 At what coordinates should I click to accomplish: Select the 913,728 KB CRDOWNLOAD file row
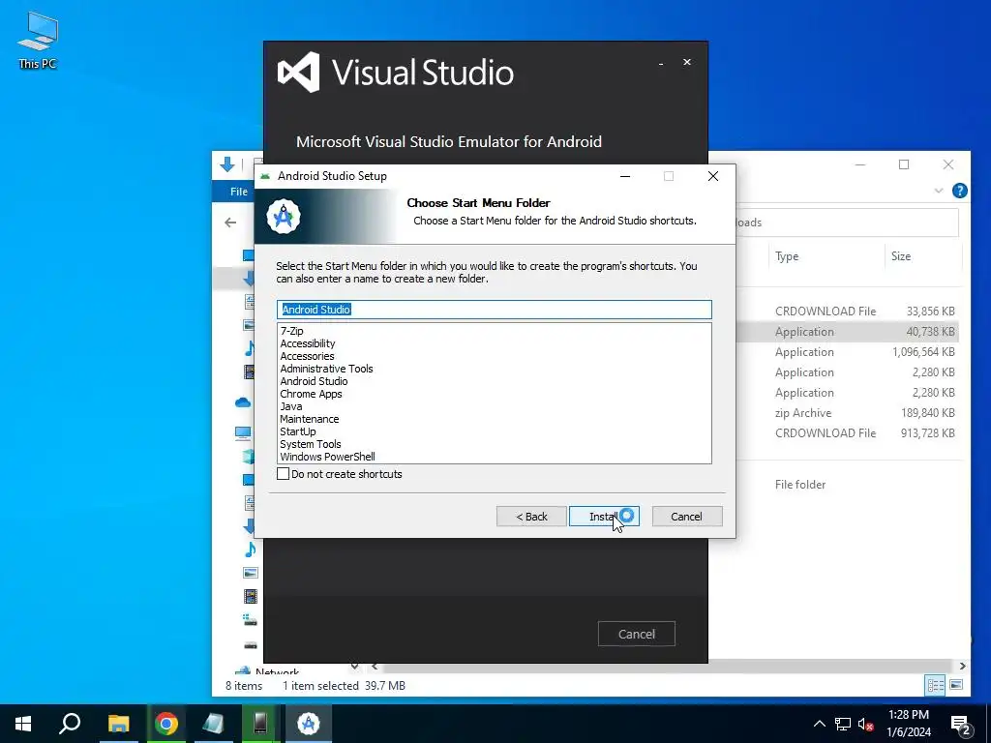click(x=847, y=432)
